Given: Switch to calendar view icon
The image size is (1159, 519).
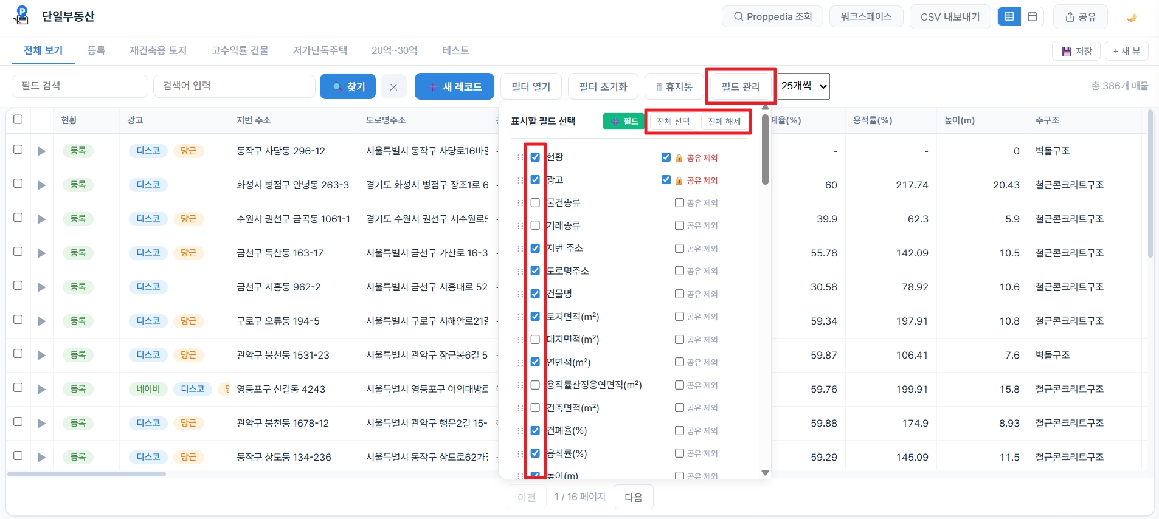Looking at the screenshot, I should [1033, 16].
